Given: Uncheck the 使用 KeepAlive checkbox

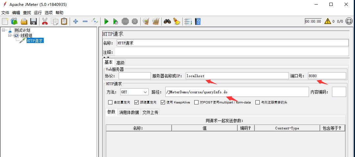Looking at the screenshot, I should (x=163, y=102).
